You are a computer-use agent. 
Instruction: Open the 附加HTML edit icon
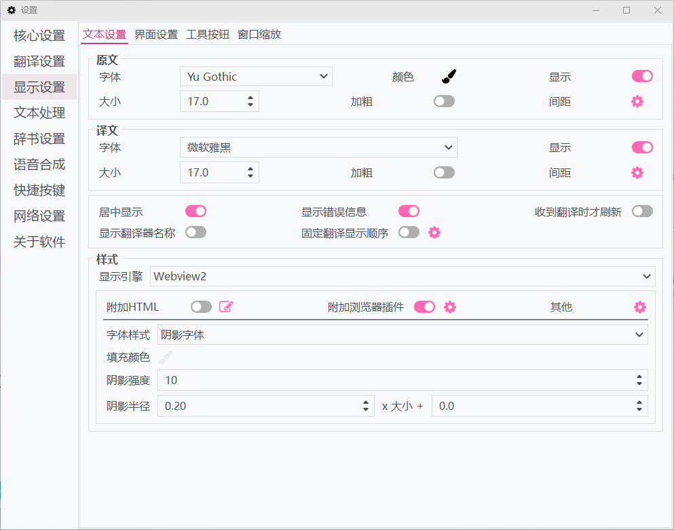tap(227, 306)
